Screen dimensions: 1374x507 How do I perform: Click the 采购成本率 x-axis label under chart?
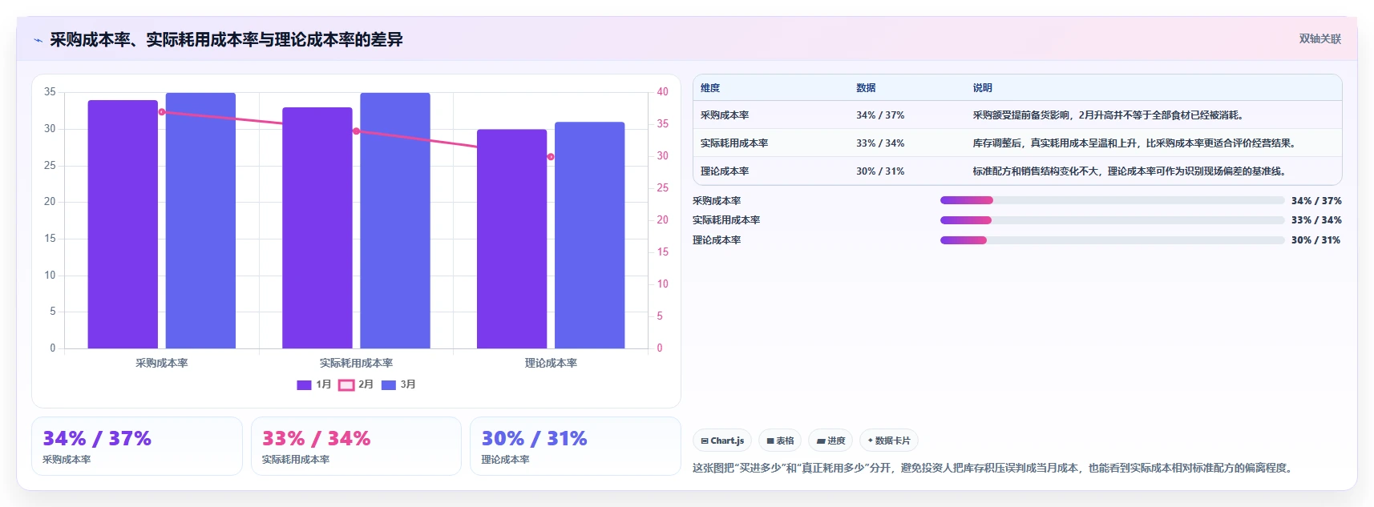pyautogui.click(x=162, y=363)
